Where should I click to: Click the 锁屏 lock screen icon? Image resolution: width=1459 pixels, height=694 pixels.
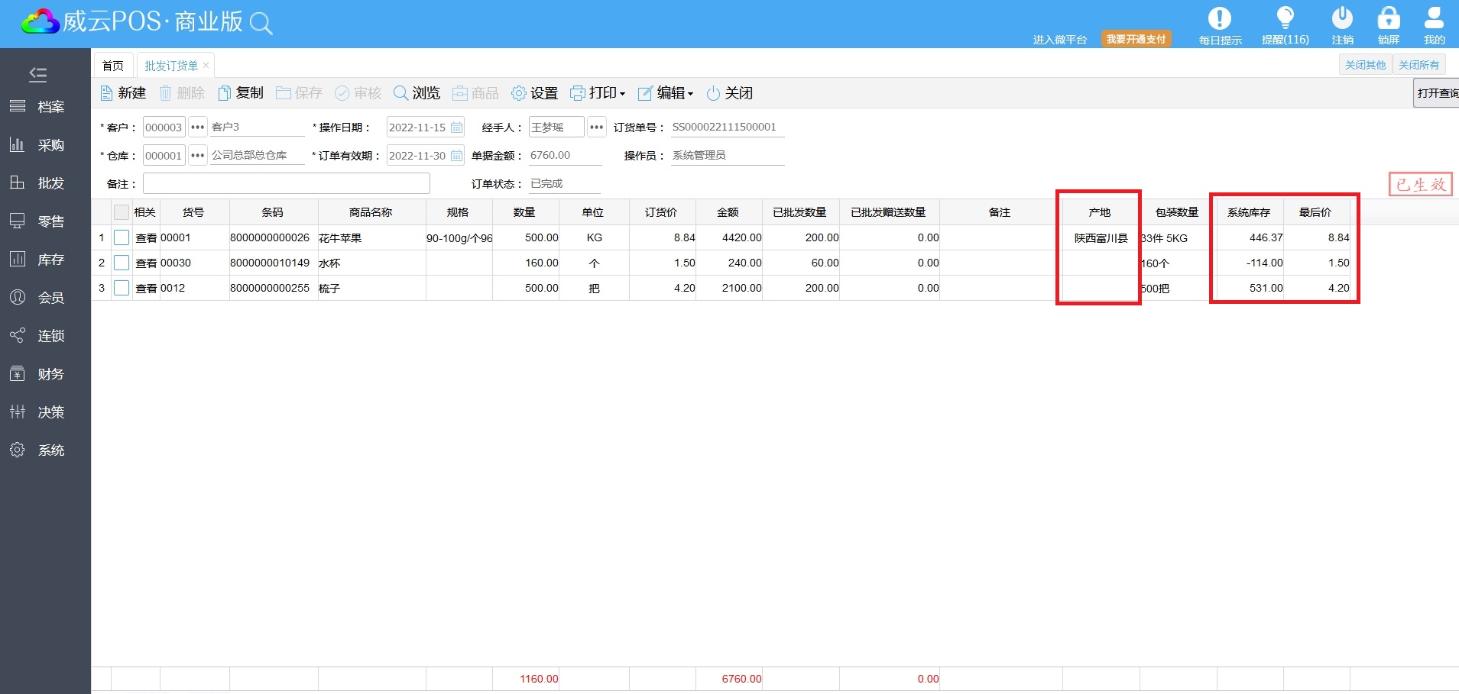pos(1388,18)
